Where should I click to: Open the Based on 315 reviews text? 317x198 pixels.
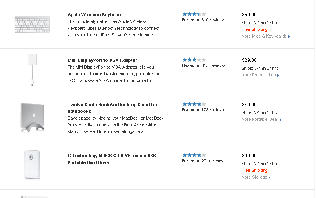point(204,65)
